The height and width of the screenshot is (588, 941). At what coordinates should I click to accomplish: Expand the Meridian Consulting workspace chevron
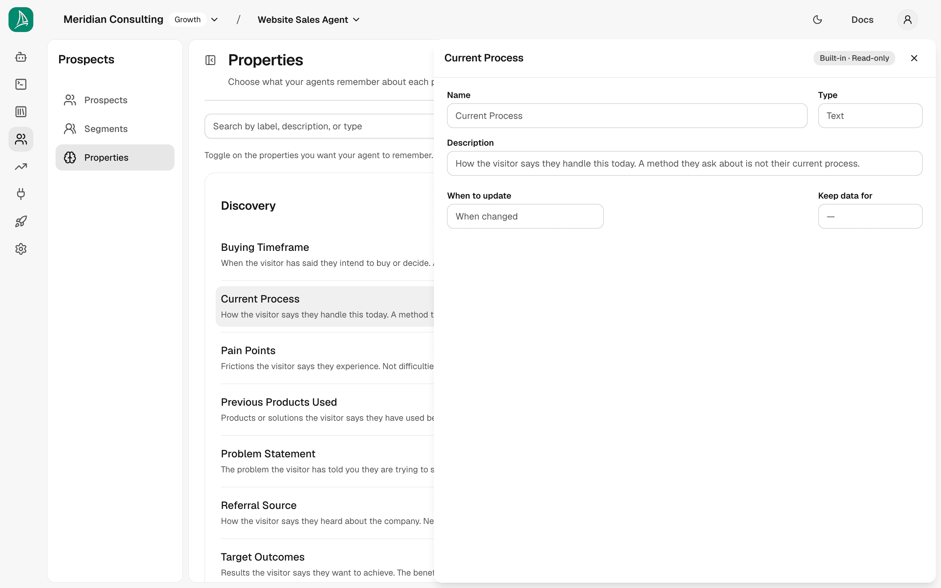(x=214, y=20)
